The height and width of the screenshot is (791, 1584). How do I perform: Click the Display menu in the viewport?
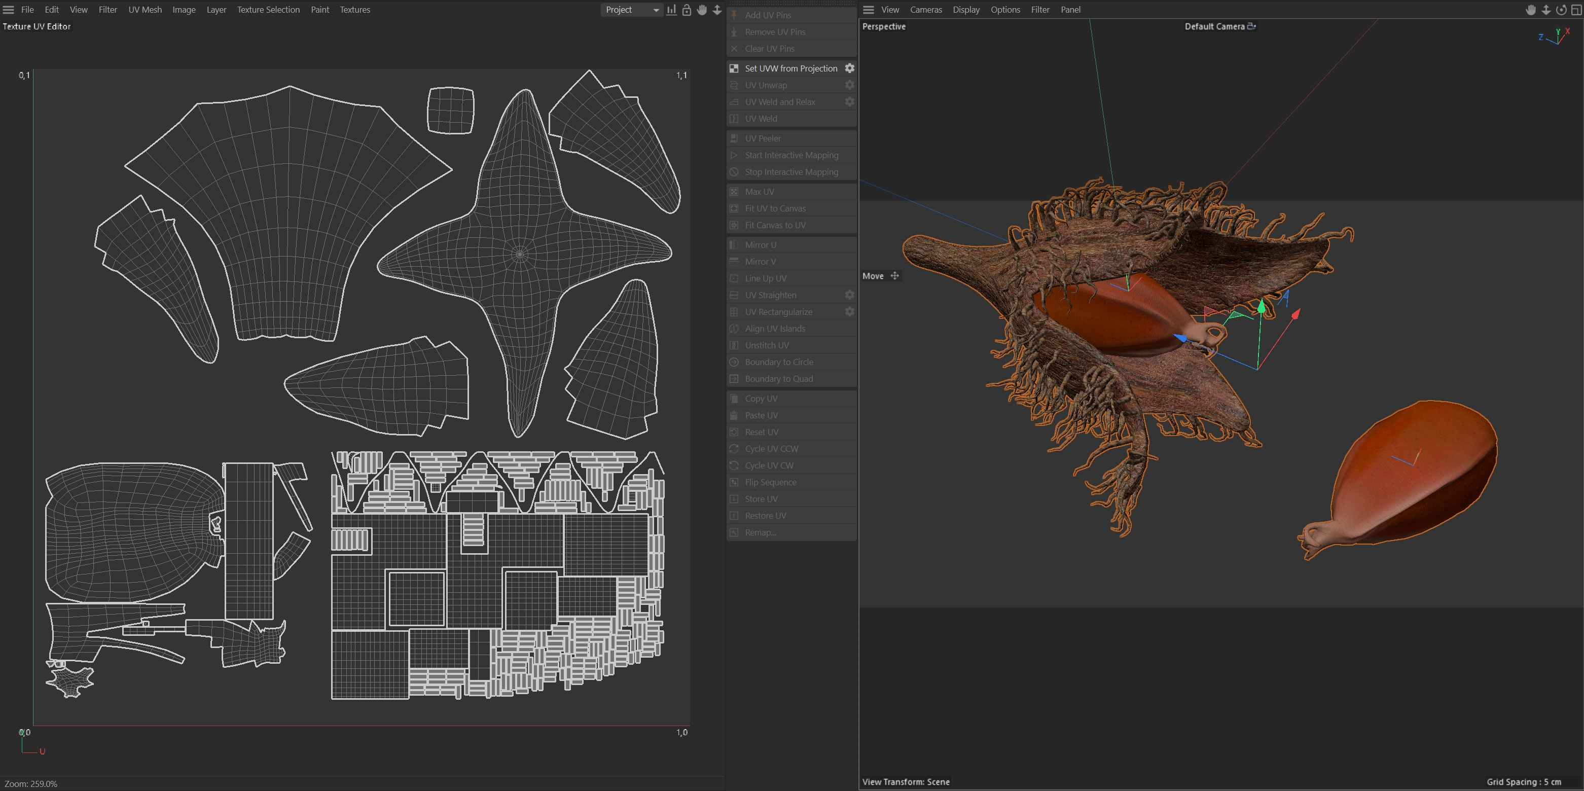tap(965, 10)
